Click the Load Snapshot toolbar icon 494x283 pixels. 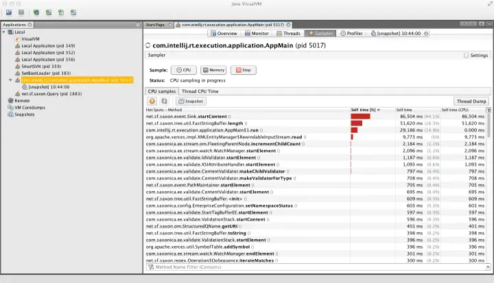pyautogui.click(x=9, y=12)
